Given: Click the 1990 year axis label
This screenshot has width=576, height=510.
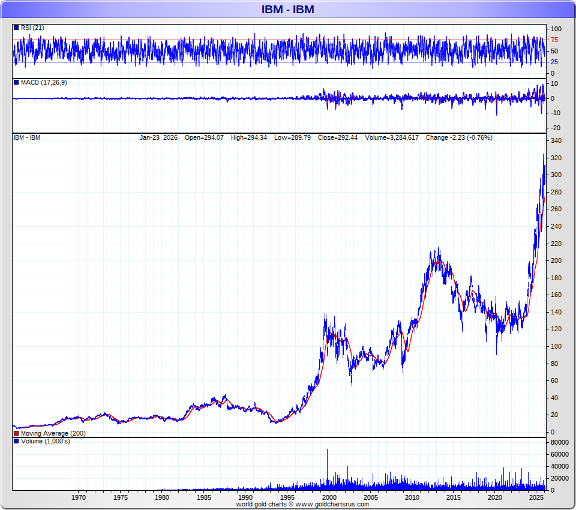Looking at the screenshot, I should tap(245, 497).
